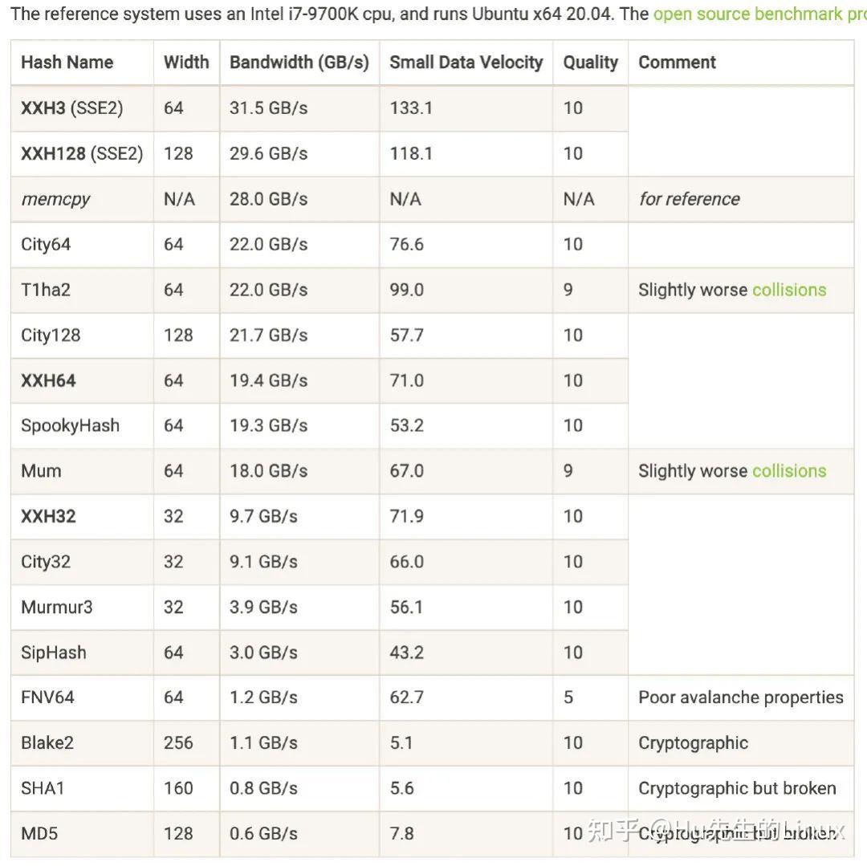Click the Comment column header
The height and width of the screenshot is (866, 867).
coord(677,63)
